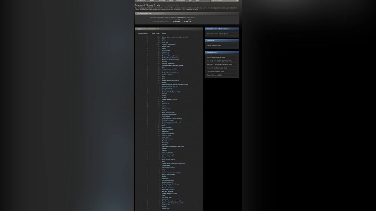Open Tom Clancy's Ghost Recon Online - Dev
Viewport: 376px width, 211px height.
[x=173, y=146]
